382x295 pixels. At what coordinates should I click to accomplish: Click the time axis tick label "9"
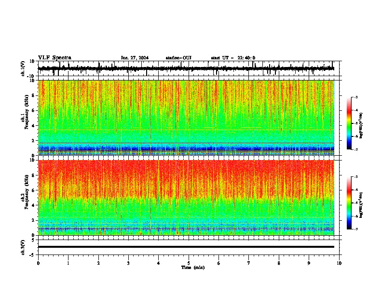coord(309,263)
